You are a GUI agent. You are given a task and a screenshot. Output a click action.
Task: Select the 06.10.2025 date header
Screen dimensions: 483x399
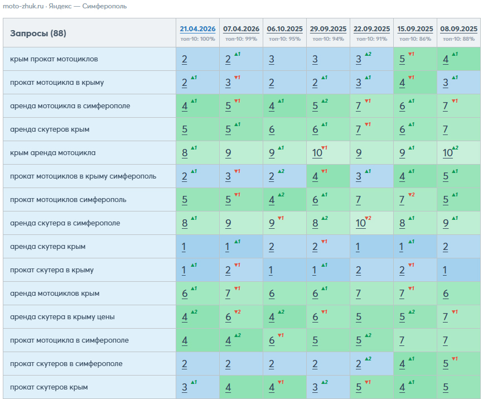tap(284, 29)
